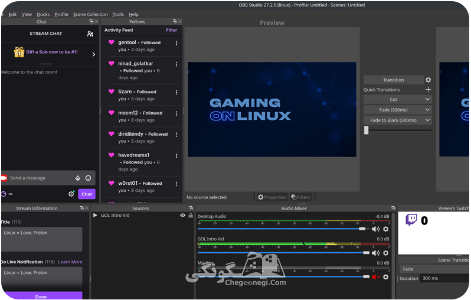Mute the Desktop Audio channel
Screen dimensions: 471x300
[375, 229]
